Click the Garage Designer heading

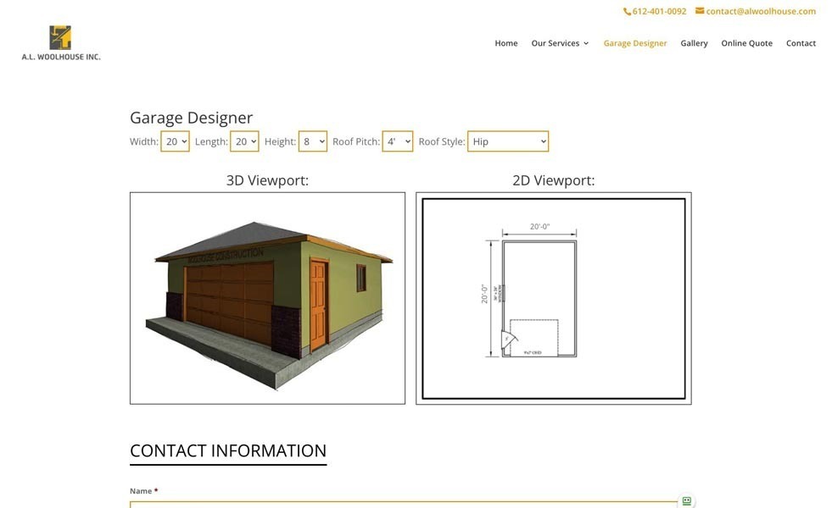191,118
